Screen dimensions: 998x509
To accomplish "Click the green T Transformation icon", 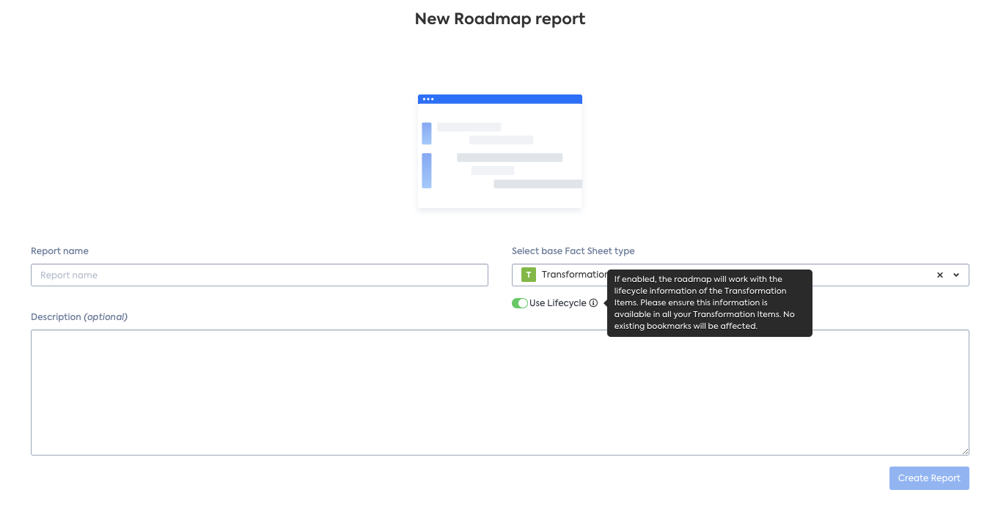I will click(529, 275).
